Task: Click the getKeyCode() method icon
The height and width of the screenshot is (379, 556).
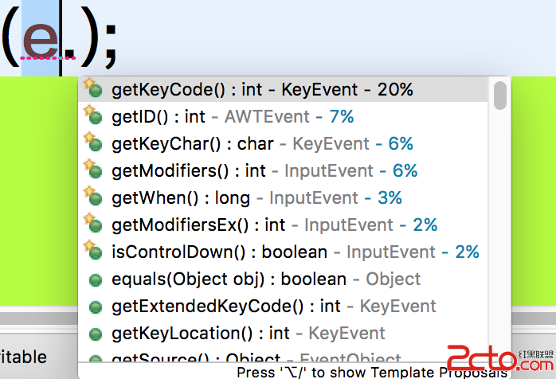Action: (93, 88)
